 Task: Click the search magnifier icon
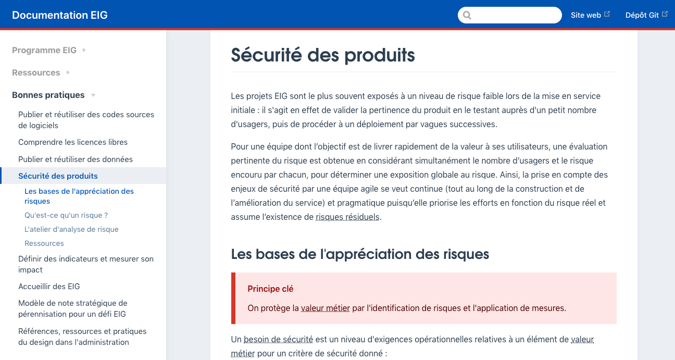(467, 16)
